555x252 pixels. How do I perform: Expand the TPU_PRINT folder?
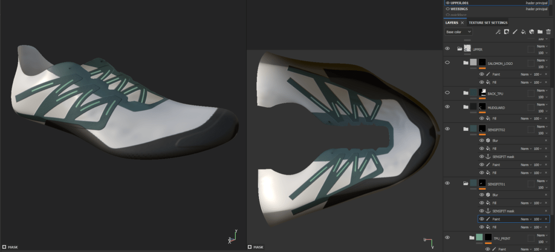(472, 238)
